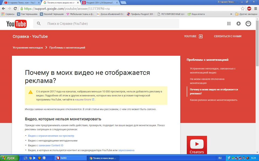Open the Google apps grid
Viewport: 259px width, 161px height.
pyautogui.click(x=229, y=24)
